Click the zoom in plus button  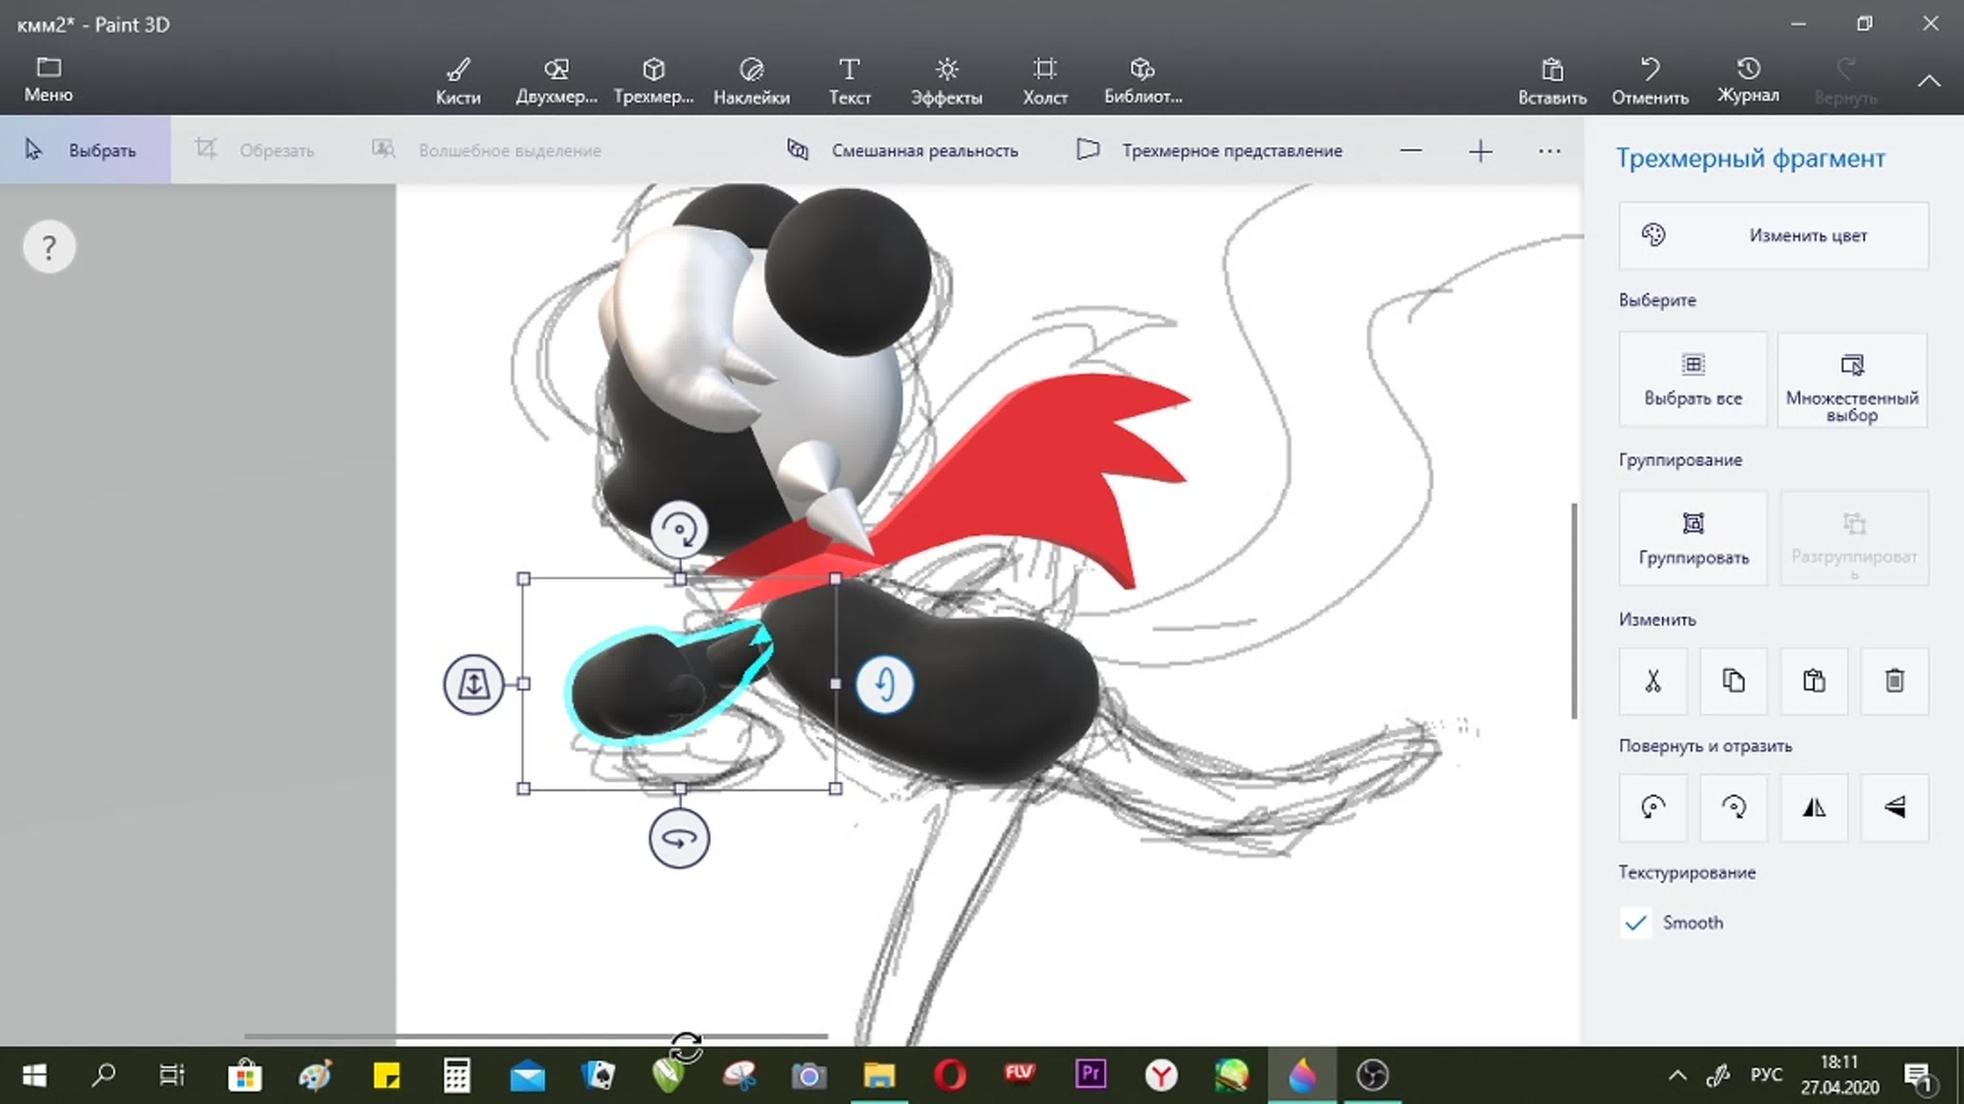[x=1480, y=151]
